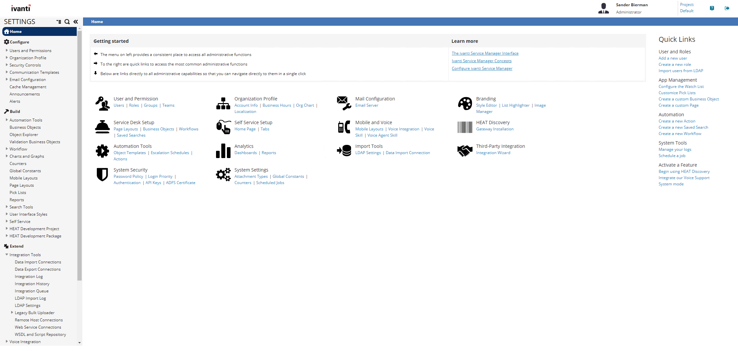Expand the Automation Tools tree node

[7, 120]
